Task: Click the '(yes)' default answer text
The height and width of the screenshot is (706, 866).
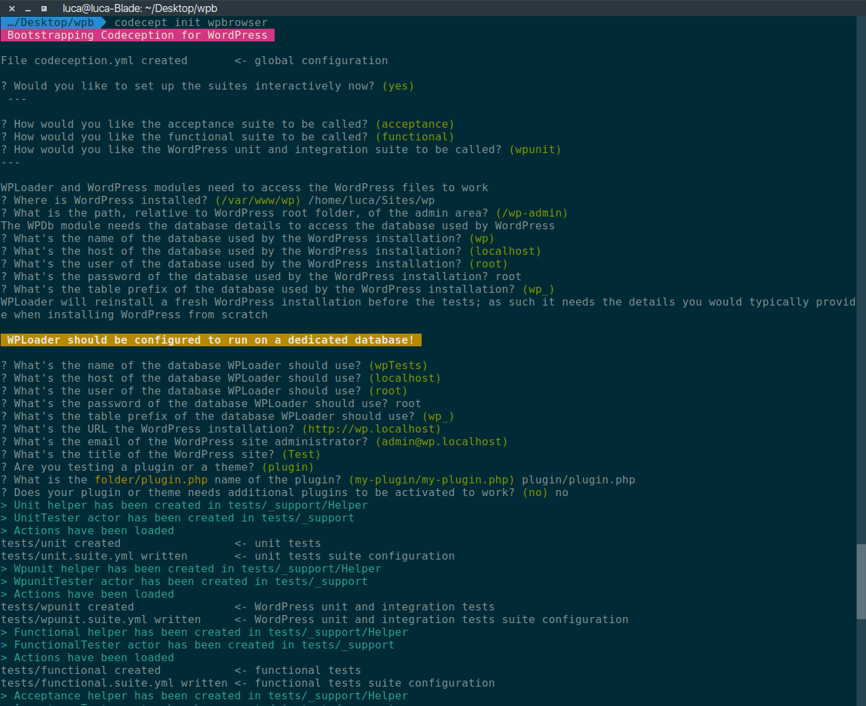Action: 398,86
